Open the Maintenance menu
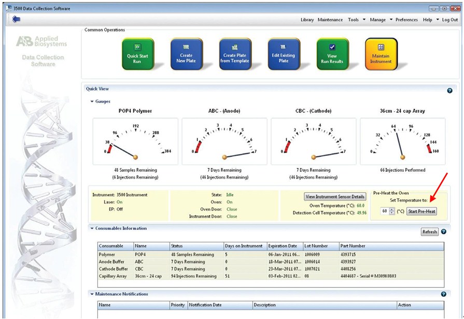Viewport: 464px width, 319px height. 330,20
